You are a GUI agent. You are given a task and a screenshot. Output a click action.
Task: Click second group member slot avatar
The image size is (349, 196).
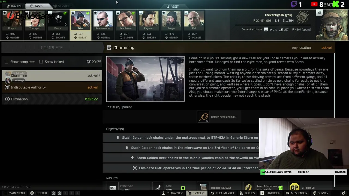pos(59,193)
